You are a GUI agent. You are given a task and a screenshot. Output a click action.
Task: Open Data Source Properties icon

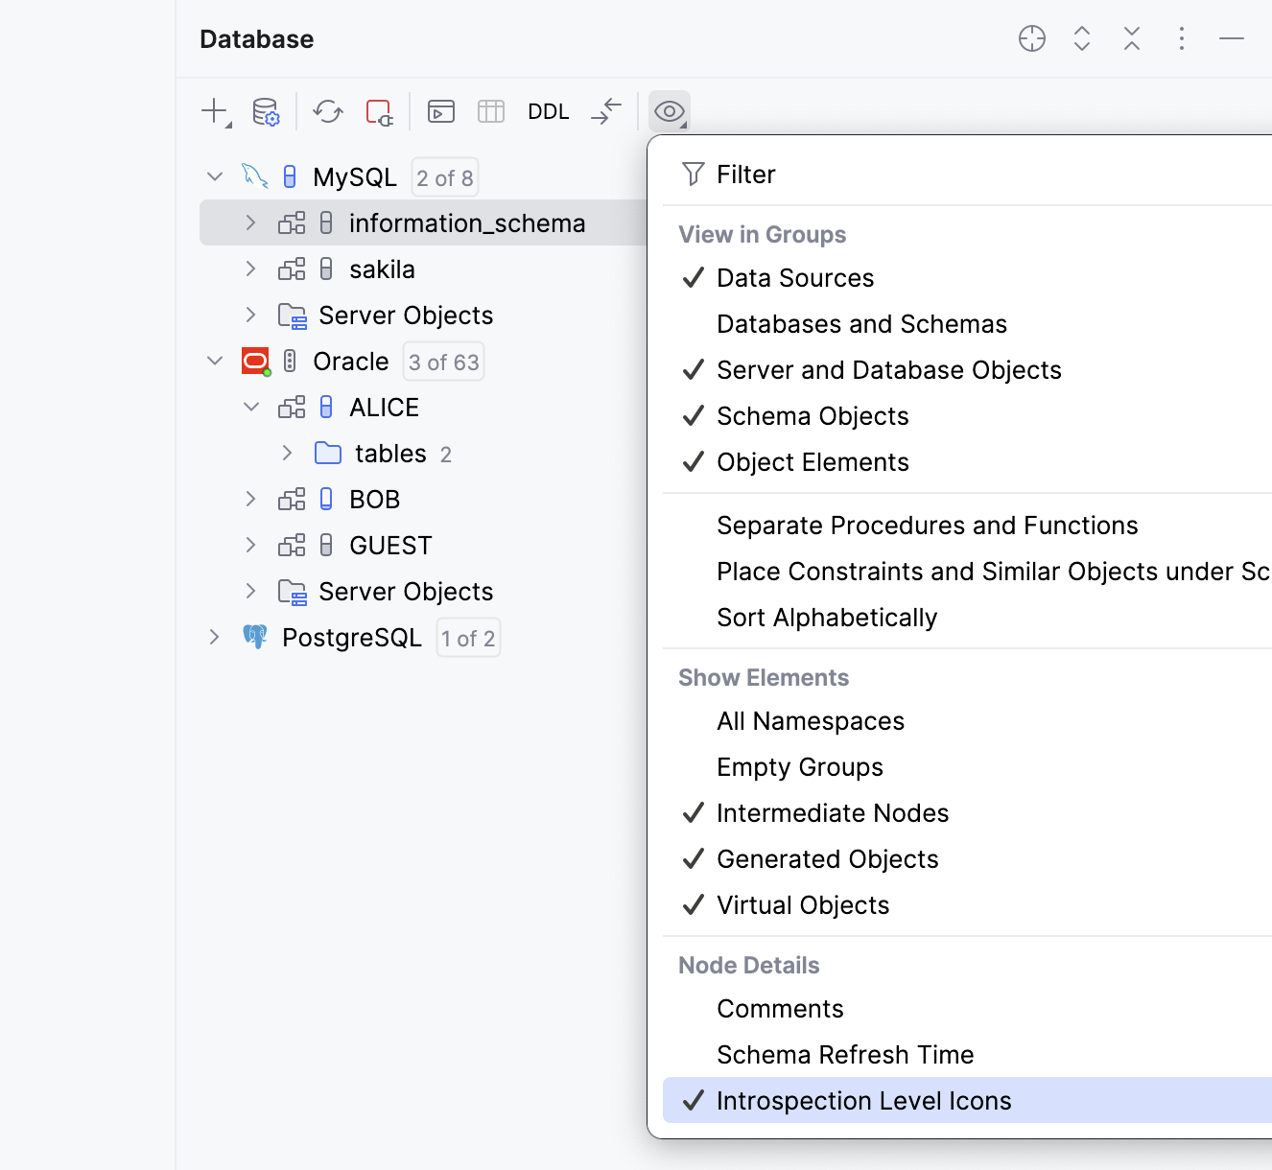pyautogui.click(x=266, y=111)
